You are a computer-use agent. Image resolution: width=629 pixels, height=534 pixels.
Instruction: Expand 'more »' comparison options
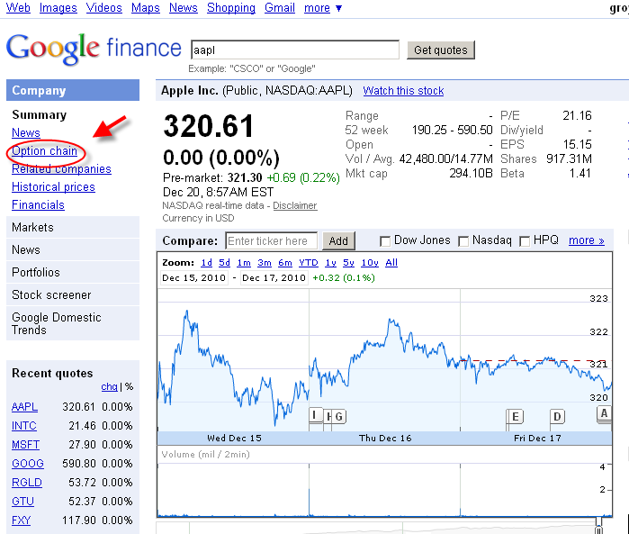click(x=587, y=240)
